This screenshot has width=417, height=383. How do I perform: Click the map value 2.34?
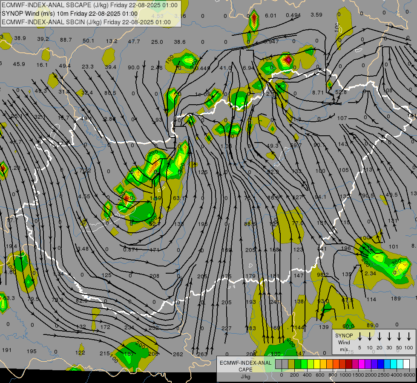370,273
